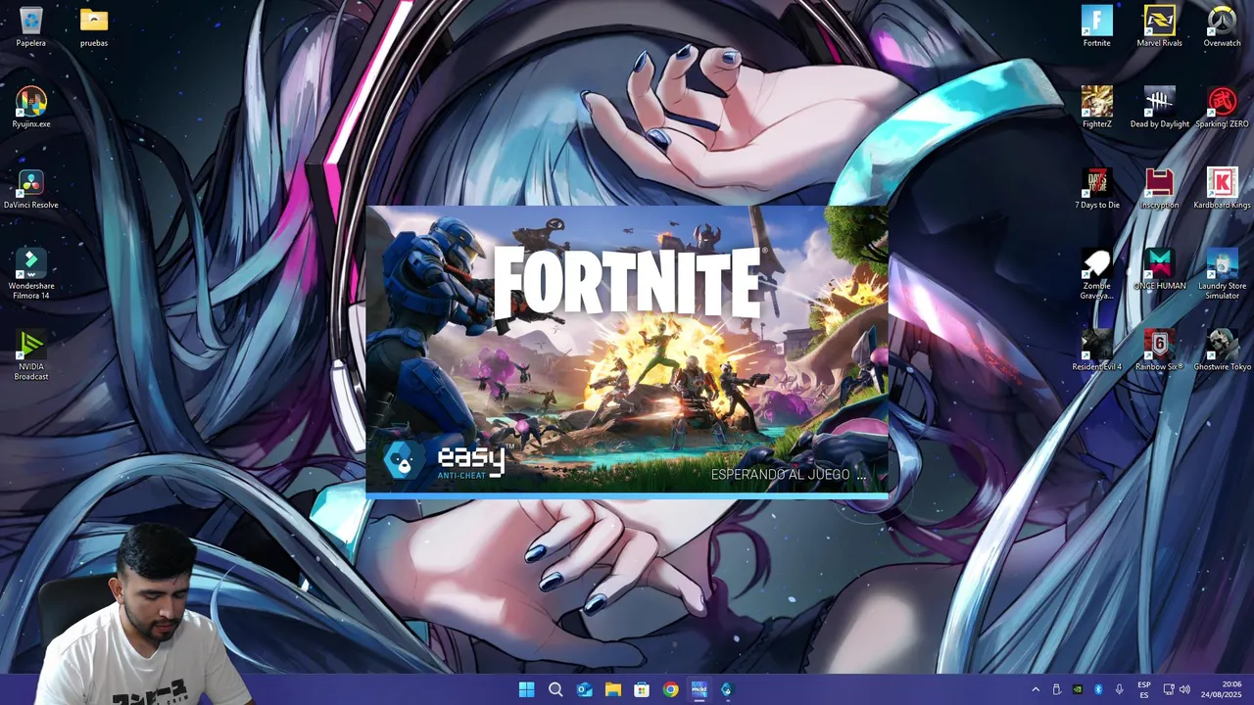Switch to the active taskbar app next to Chrome
This screenshot has height=705, width=1254.
[x=699, y=689]
